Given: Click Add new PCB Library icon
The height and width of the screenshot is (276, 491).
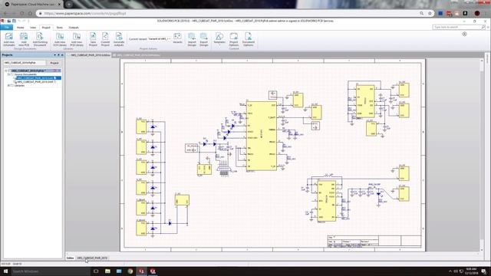Looking at the screenshot, I should point(77,39).
